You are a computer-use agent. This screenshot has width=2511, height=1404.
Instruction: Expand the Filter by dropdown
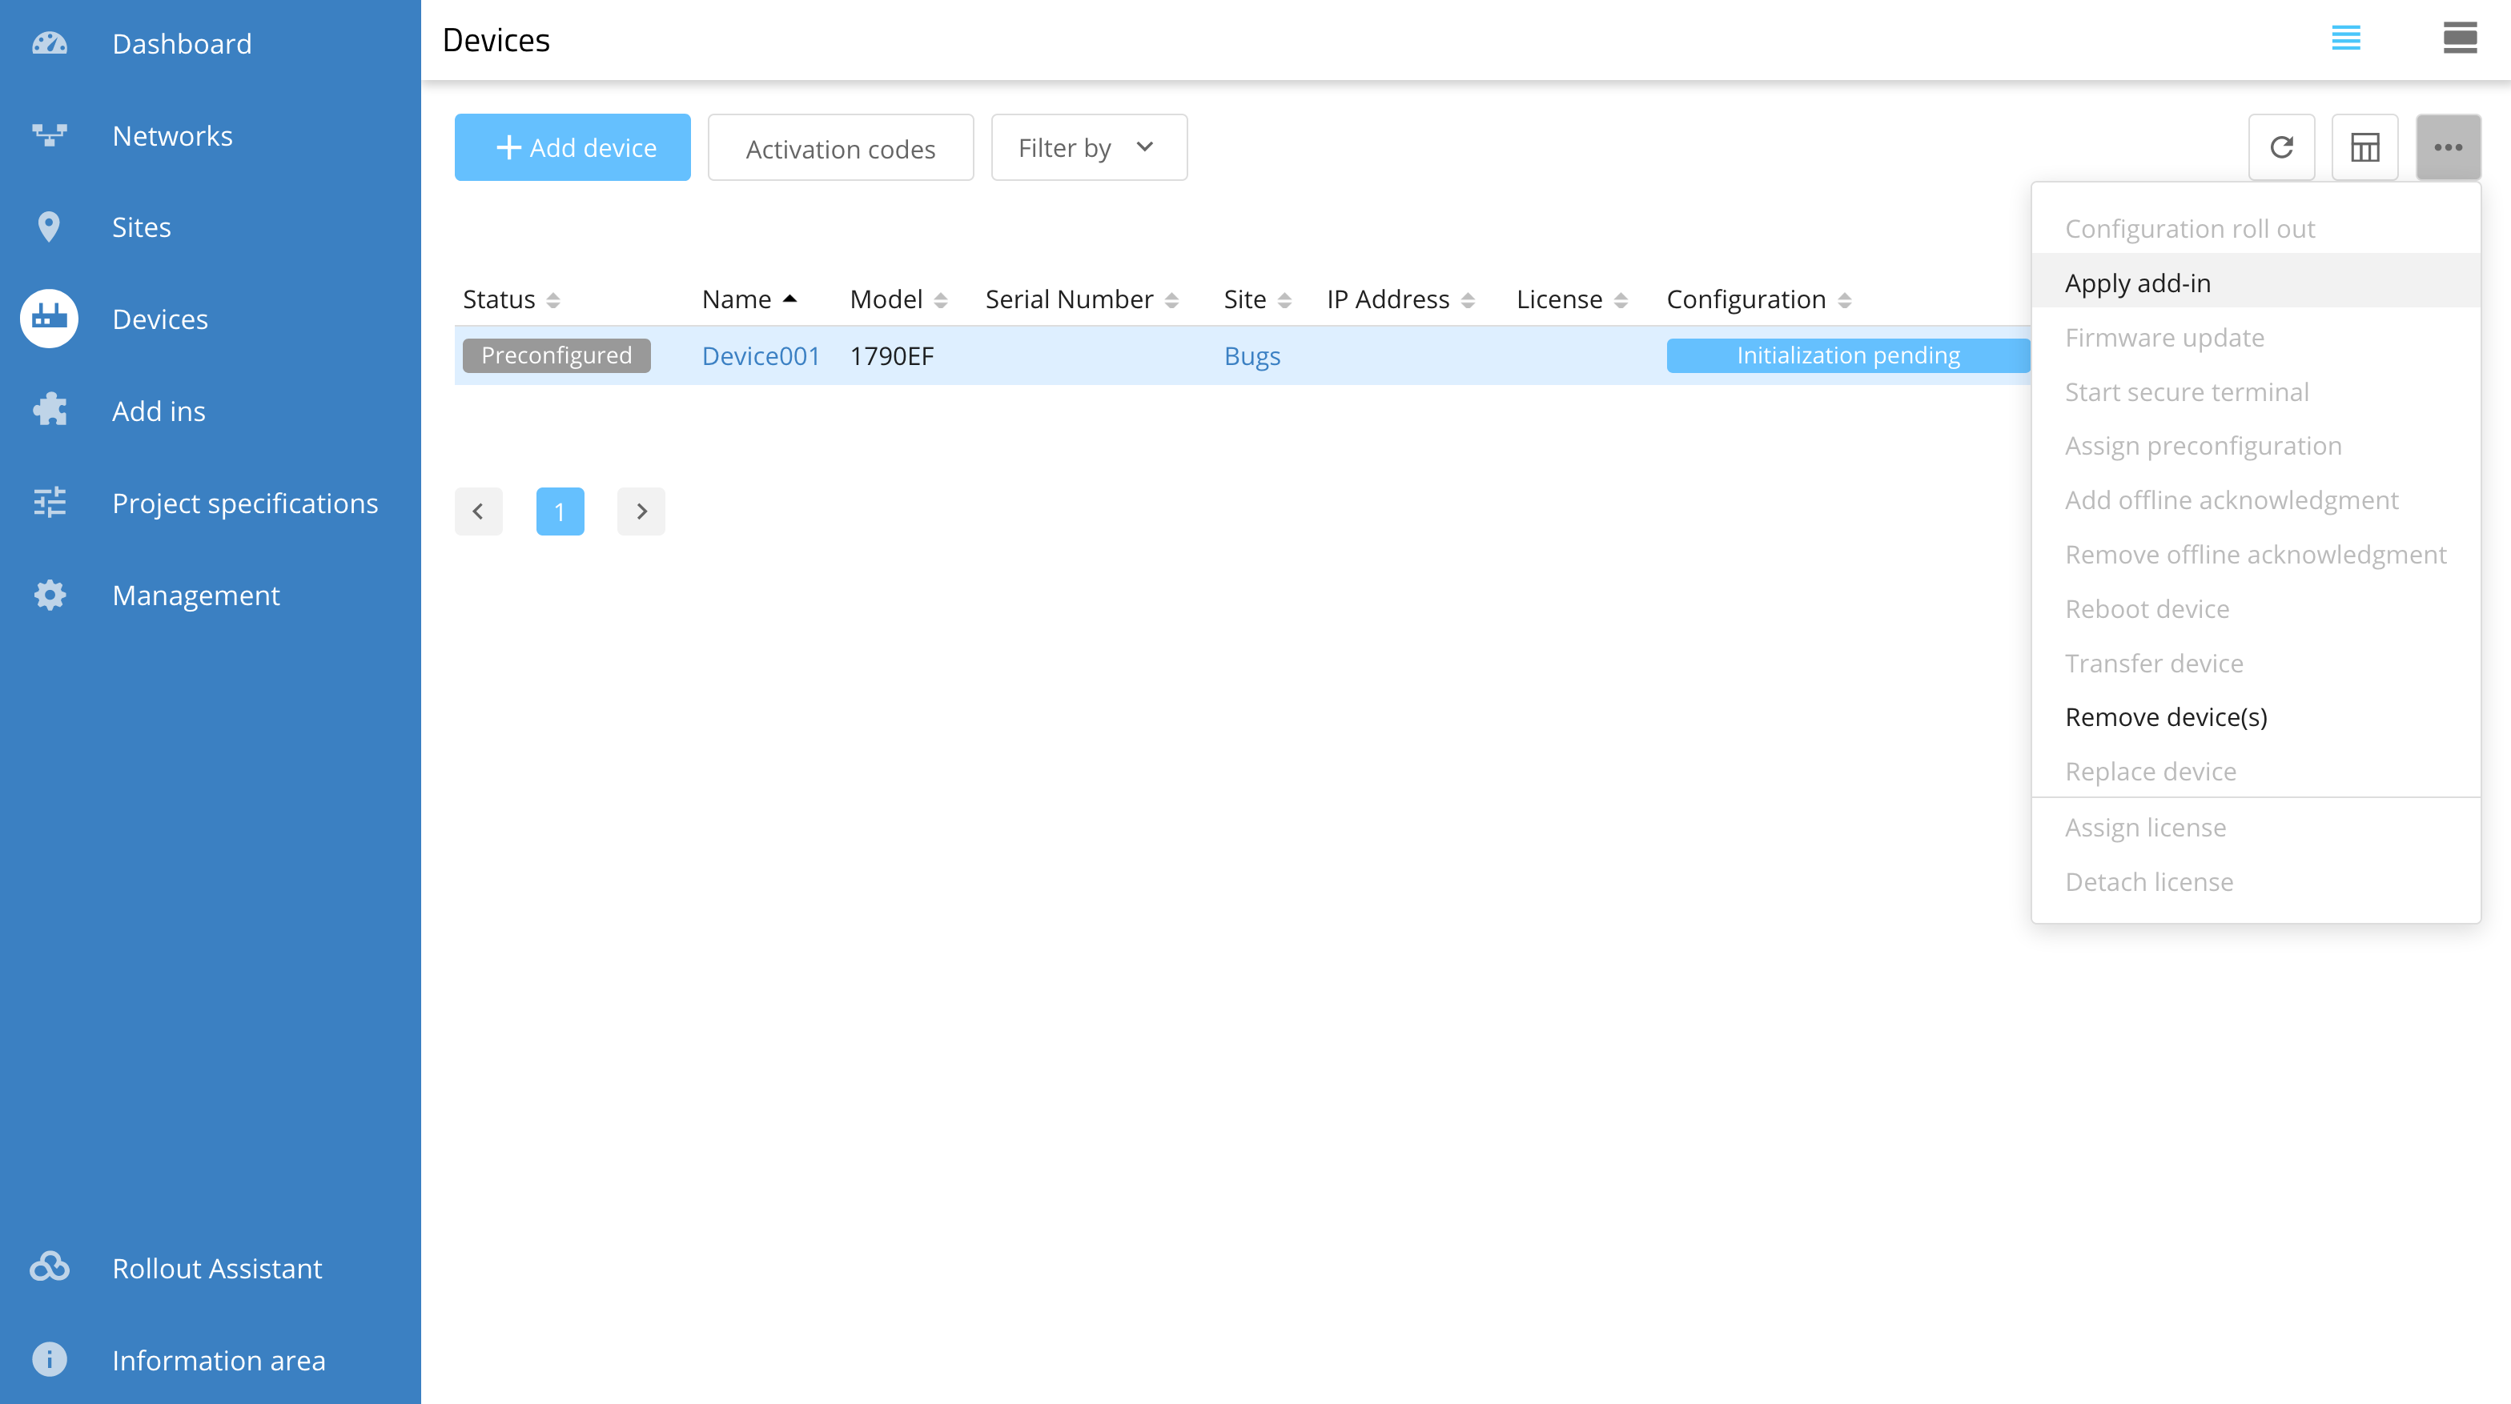click(x=1088, y=147)
